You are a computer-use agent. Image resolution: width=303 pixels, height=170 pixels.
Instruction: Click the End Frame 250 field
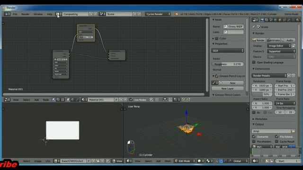point(285,90)
